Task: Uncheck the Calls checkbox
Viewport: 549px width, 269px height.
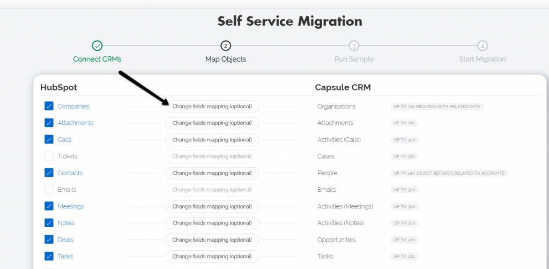Action: 49,139
